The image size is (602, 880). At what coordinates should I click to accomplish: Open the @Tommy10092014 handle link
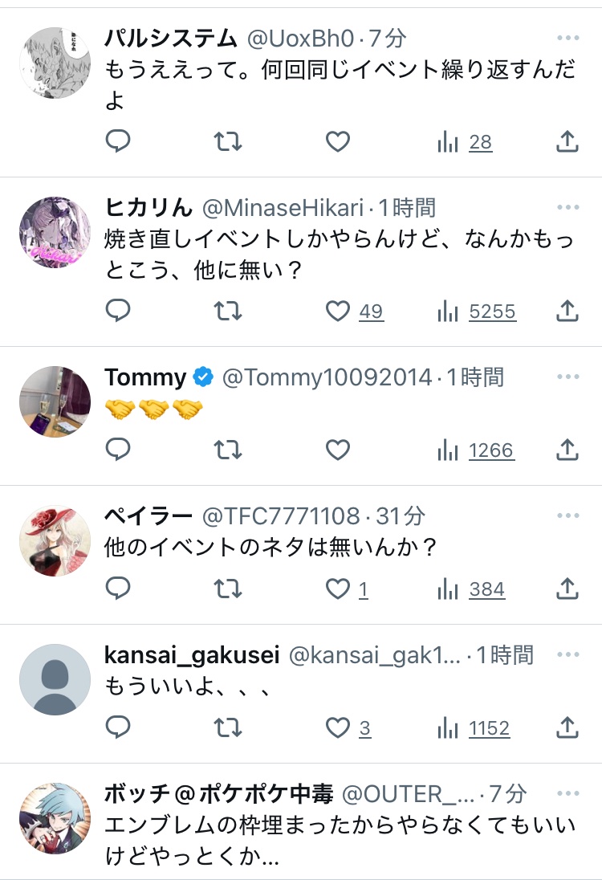[327, 377]
